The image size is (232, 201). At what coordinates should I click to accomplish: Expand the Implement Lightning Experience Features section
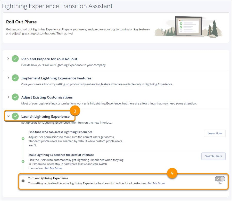pos(8,78)
